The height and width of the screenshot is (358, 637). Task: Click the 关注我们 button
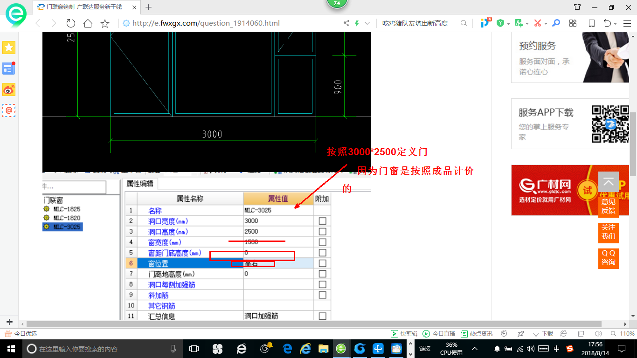(609, 232)
